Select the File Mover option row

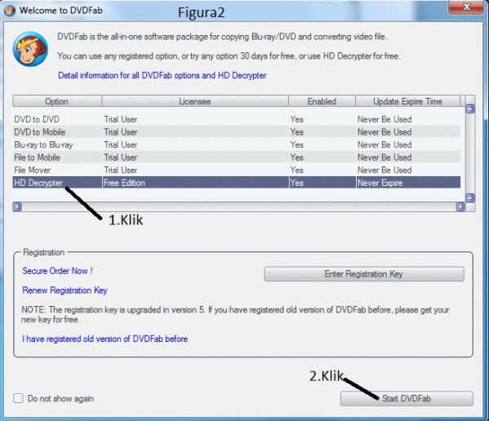pos(237,170)
